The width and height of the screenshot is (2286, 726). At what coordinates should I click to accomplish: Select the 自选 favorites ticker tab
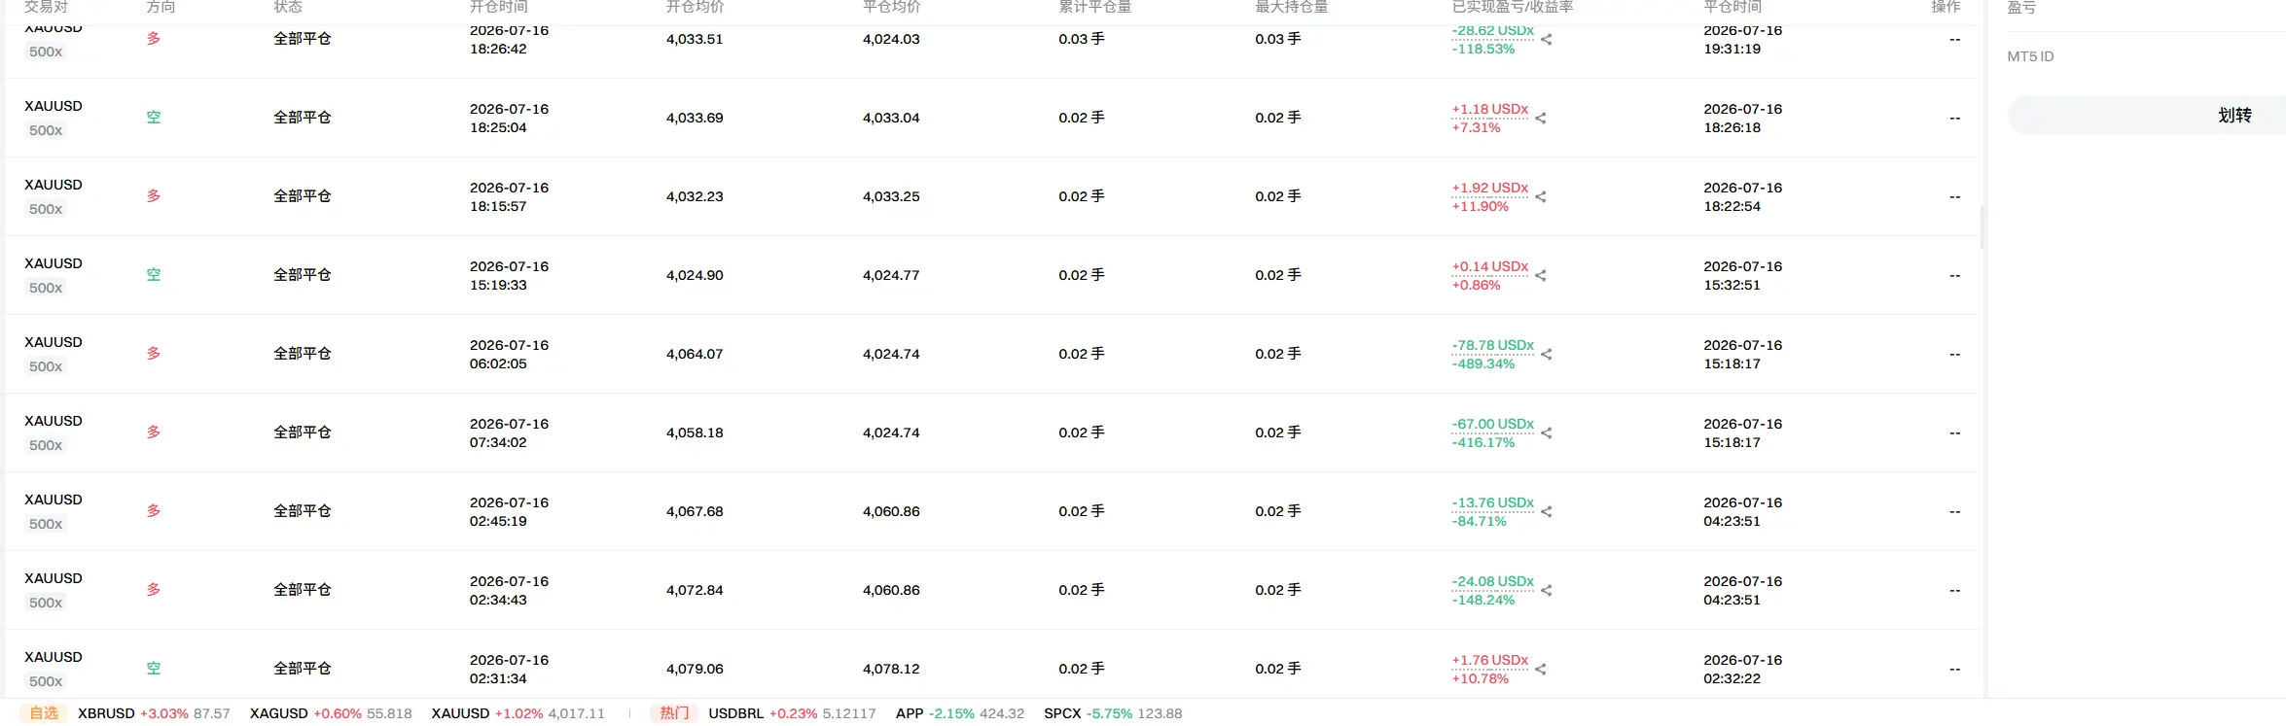click(x=44, y=713)
